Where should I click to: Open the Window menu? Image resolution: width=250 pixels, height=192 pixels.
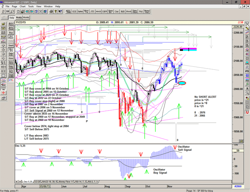tap(48, 6)
